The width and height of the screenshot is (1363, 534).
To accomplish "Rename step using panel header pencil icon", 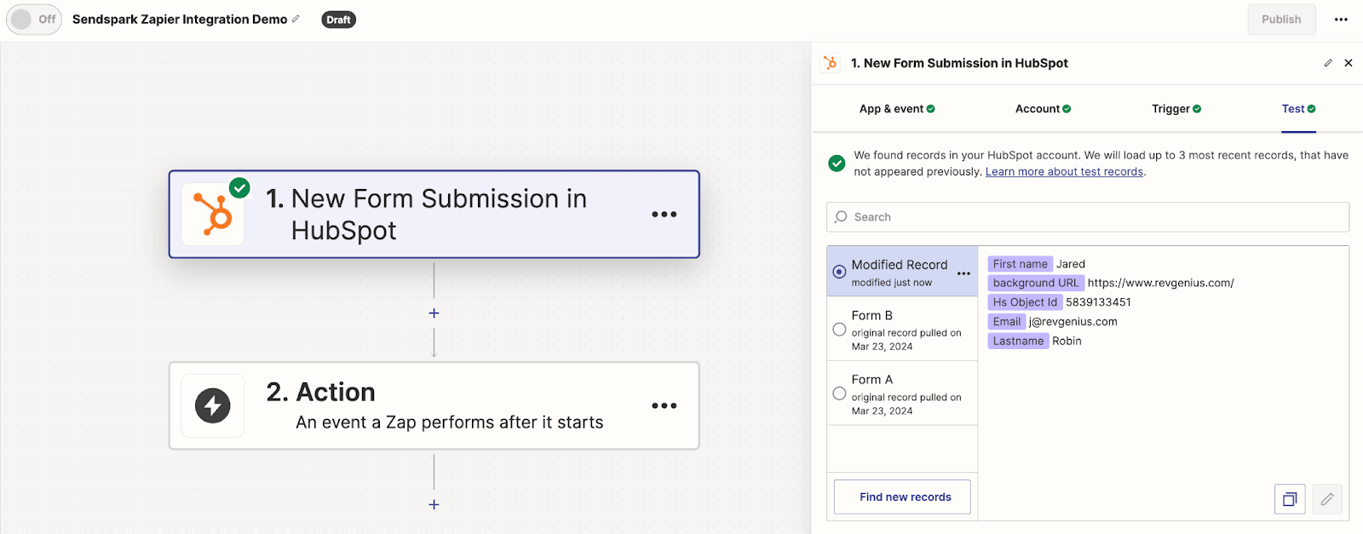I will pyautogui.click(x=1328, y=63).
